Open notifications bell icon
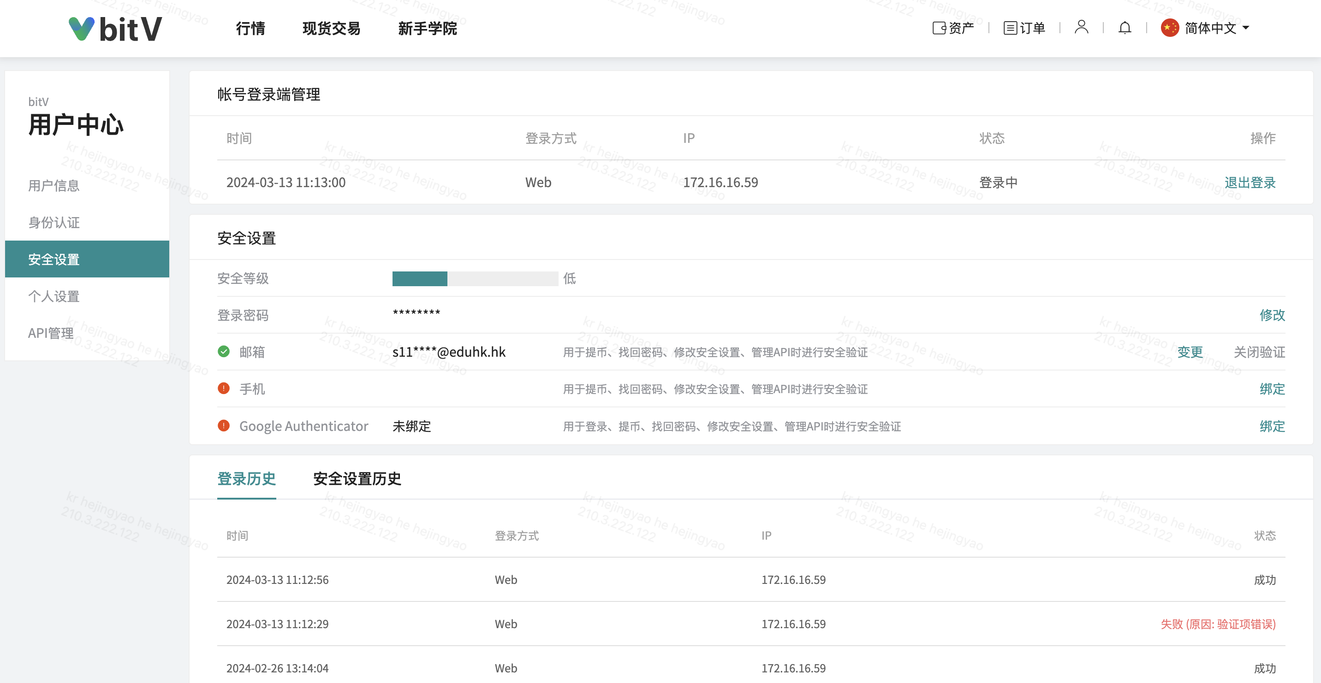 [x=1124, y=28]
